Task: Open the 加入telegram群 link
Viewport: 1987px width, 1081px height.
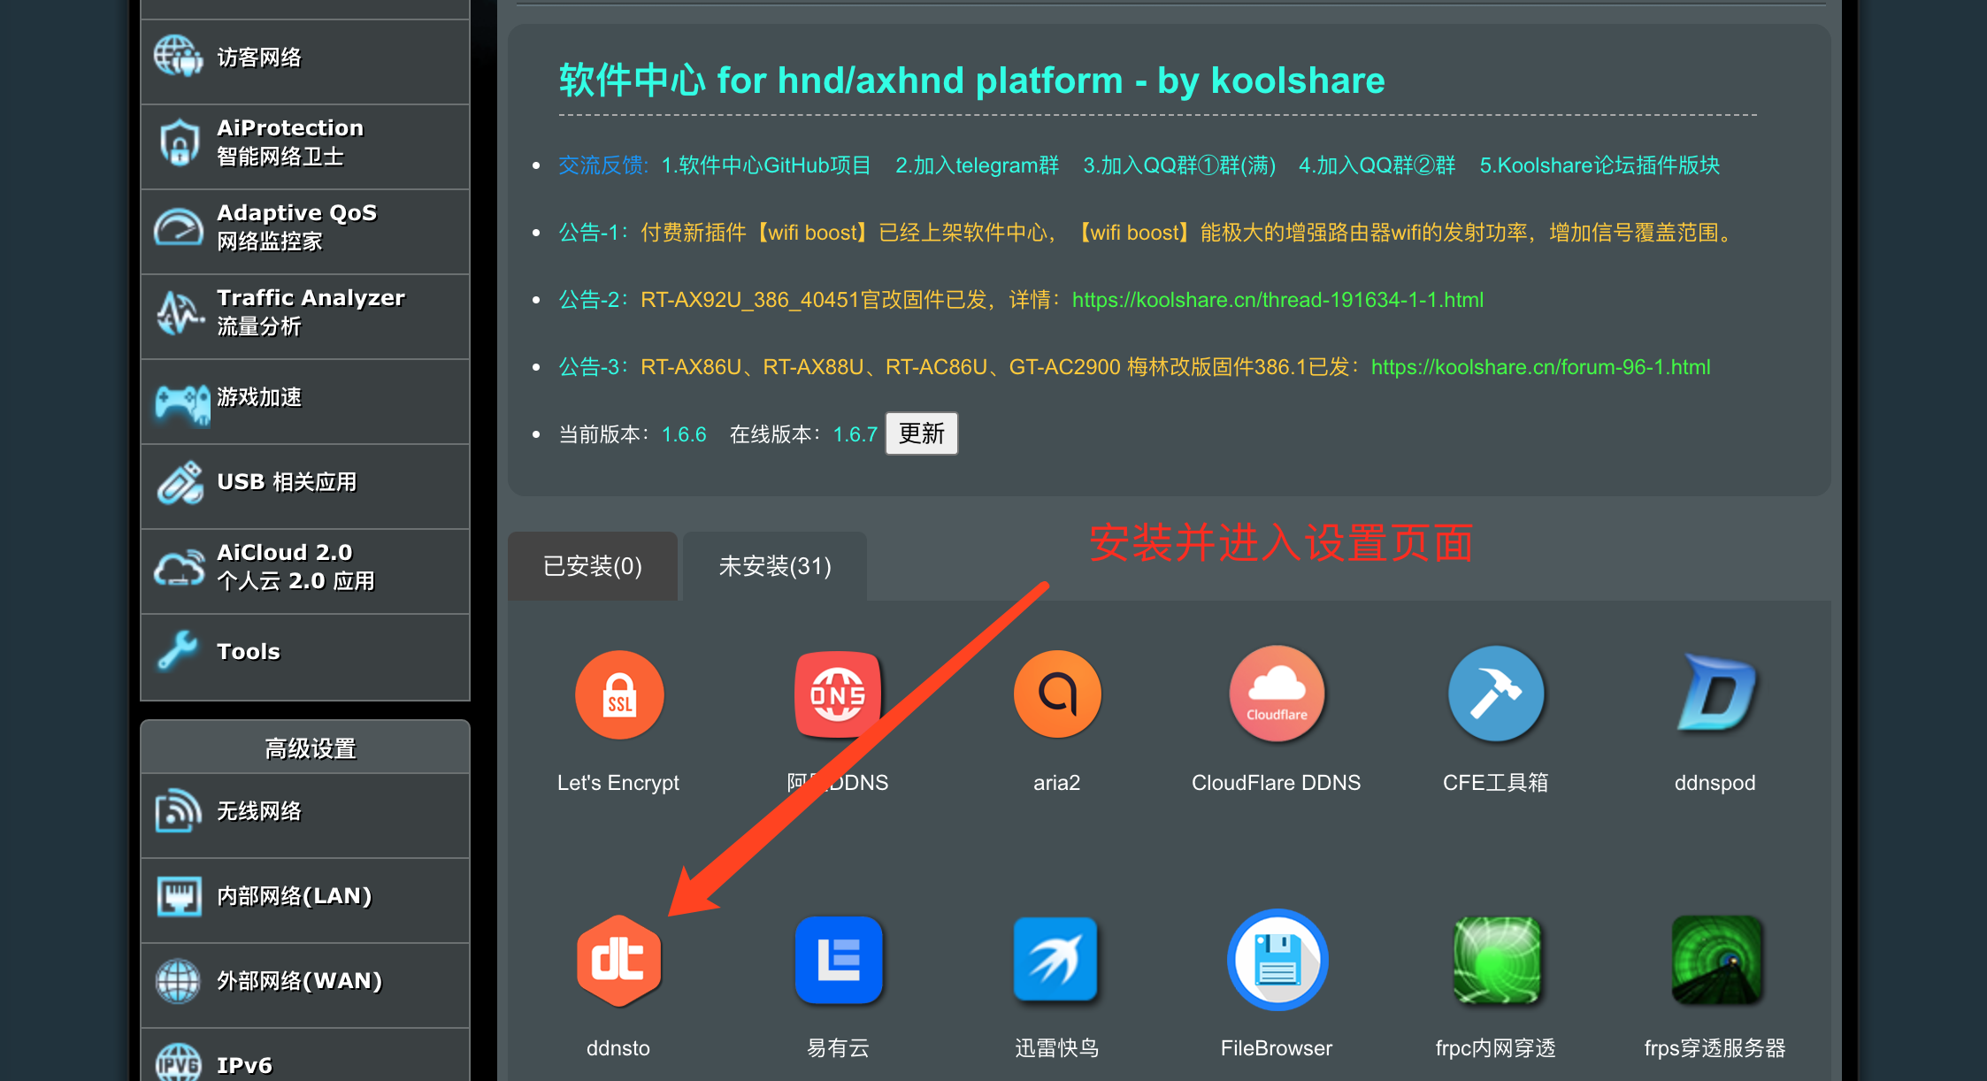Action: tap(977, 165)
